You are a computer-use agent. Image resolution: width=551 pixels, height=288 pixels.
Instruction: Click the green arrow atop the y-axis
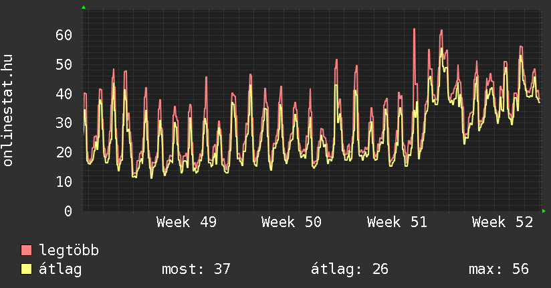pos(84,7)
